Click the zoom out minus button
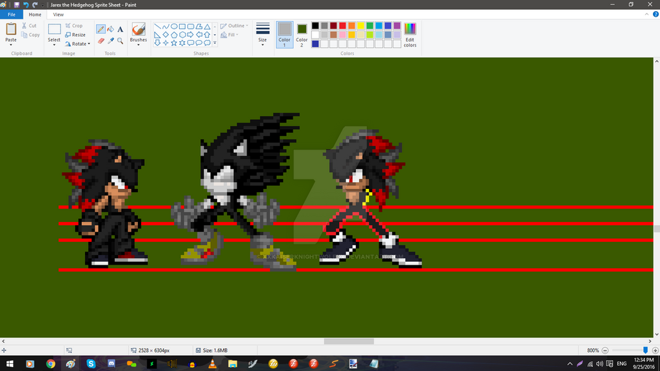Image resolution: width=660 pixels, height=371 pixels. [605, 350]
